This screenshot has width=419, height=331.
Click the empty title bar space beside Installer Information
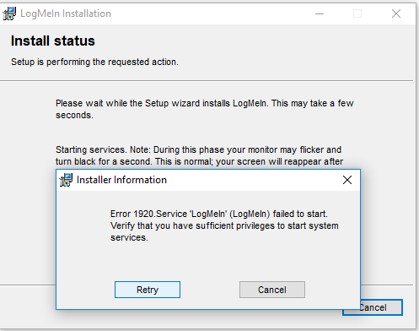pos(253,180)
